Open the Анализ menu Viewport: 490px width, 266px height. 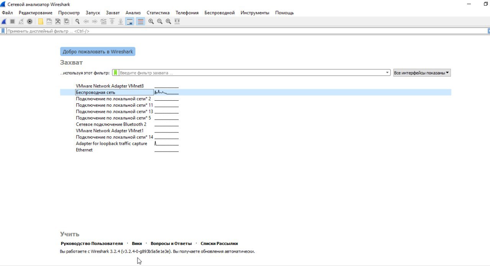pos(133,13)
